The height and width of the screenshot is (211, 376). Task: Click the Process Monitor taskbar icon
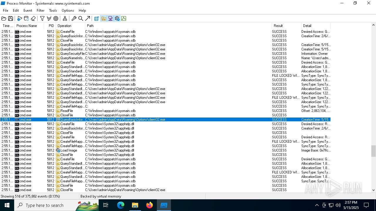click(164, 205)
